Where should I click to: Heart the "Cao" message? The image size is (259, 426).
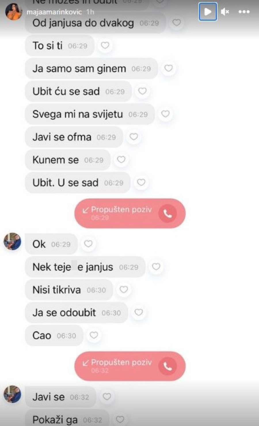94,335
